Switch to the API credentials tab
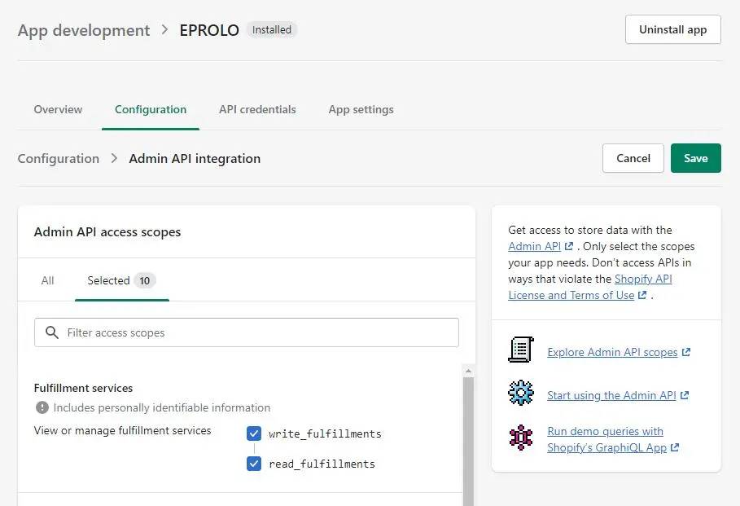Image resolution: width=740 pixels, height=506 pixels. 257,110
